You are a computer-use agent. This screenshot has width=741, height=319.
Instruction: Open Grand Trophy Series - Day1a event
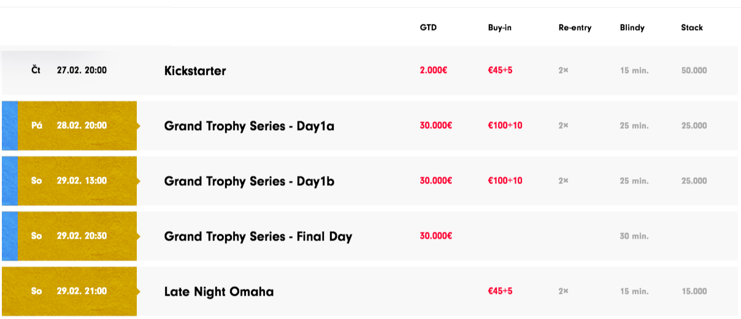[249, 126]
